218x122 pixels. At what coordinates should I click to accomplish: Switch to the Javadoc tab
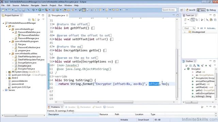(x=70, y=107)
